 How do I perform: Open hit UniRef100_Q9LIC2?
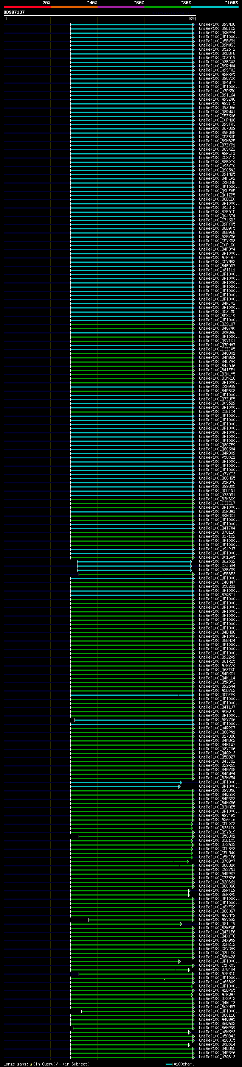(x=217, y=29)
